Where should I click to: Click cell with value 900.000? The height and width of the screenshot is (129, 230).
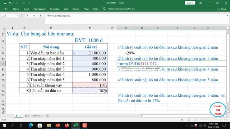[x=90, y=69]
